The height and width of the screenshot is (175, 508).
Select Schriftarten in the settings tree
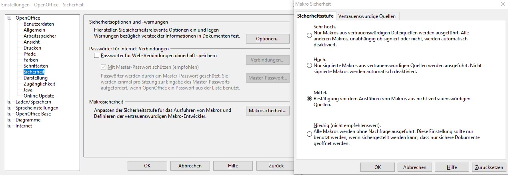(36, 66)
